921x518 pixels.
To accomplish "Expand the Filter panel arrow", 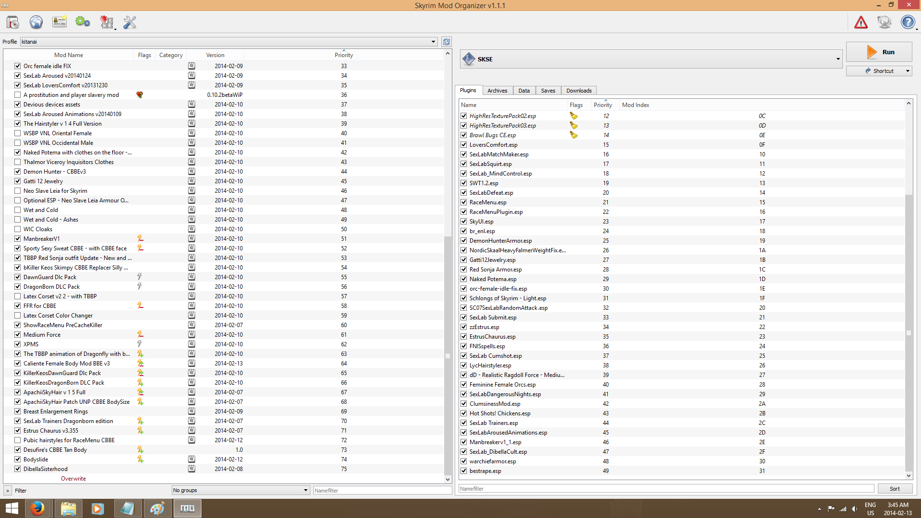I will tap(8, 491).
